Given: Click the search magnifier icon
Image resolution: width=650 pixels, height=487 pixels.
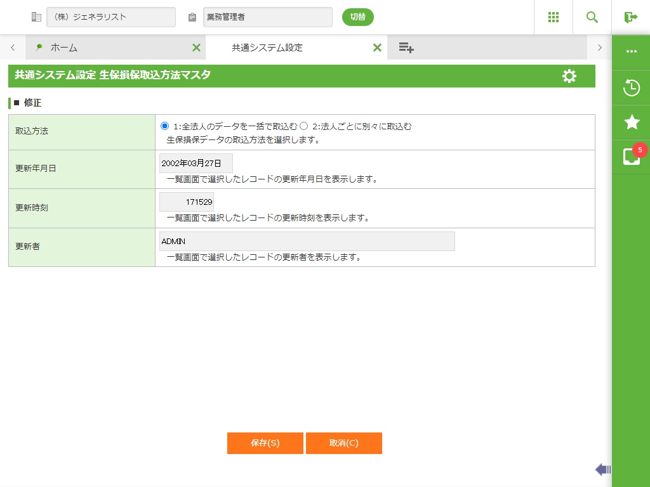Looking at the screenshot, I should (592, 17).
